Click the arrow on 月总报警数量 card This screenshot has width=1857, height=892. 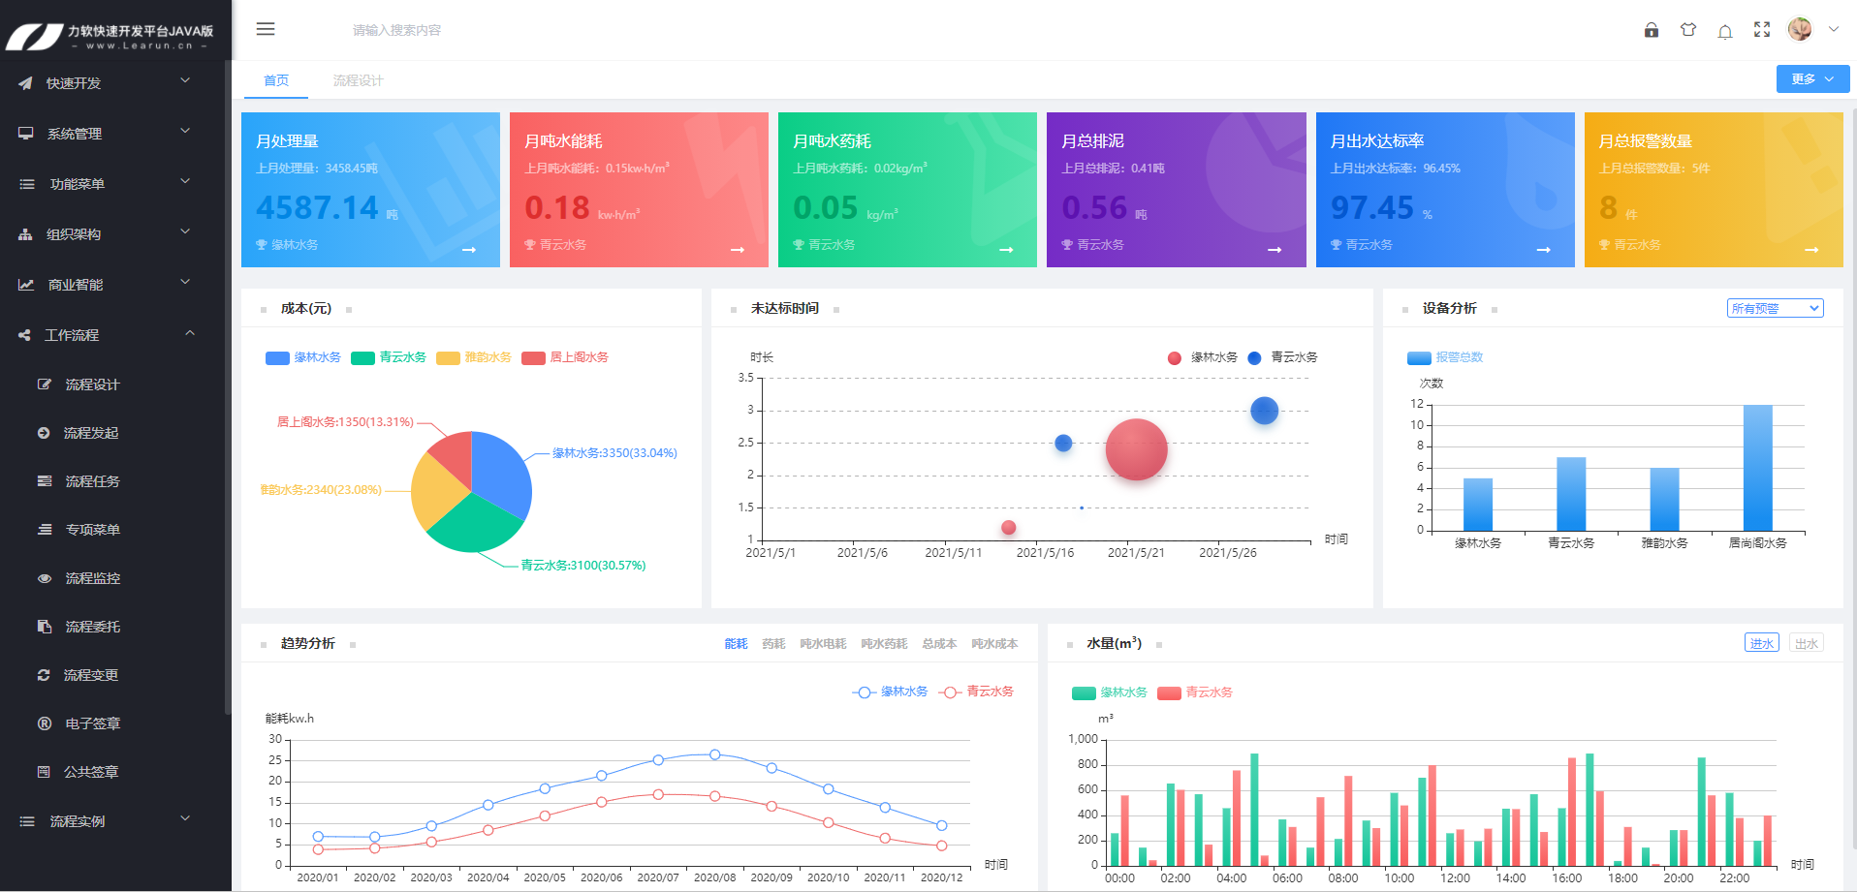tap(1811, 250)
